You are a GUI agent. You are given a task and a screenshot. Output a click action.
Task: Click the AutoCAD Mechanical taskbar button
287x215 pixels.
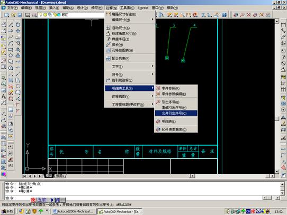(x=120, y=211)
